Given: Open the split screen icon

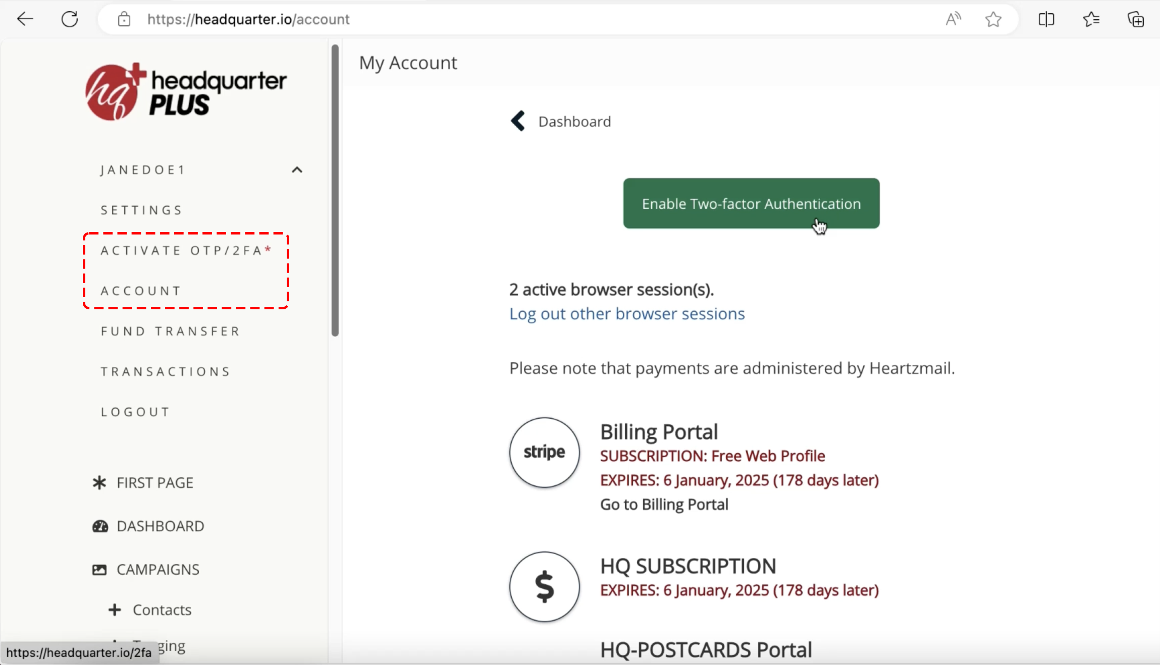Looking at the screenshot, I should (1046, 19).
